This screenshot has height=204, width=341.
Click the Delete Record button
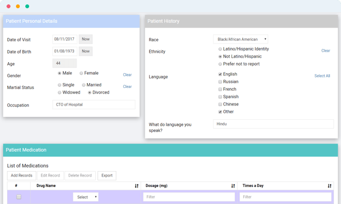(x=80, y=175)
